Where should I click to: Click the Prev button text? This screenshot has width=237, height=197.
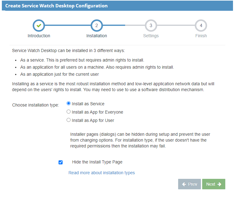[193, 184]
